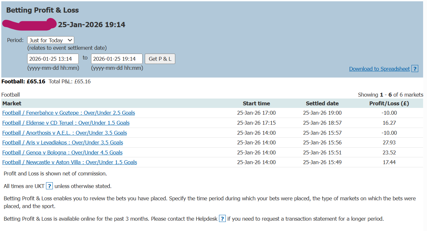Select the Genoa v Bologna market link
This screenshot has height=231, width=427.
click(x=62, y=152)
